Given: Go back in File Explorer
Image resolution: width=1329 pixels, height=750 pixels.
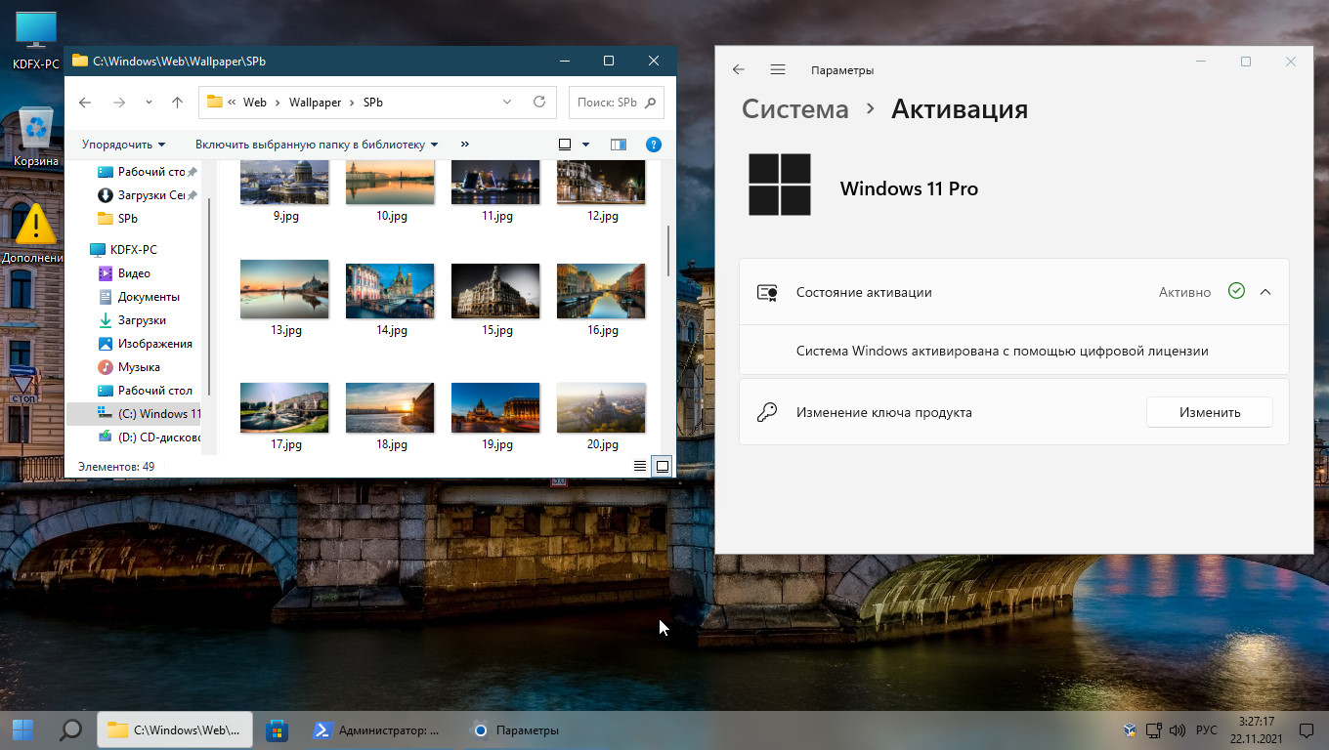Looking at the screenshot, I should pyautogui.click(x=85, y=103).
